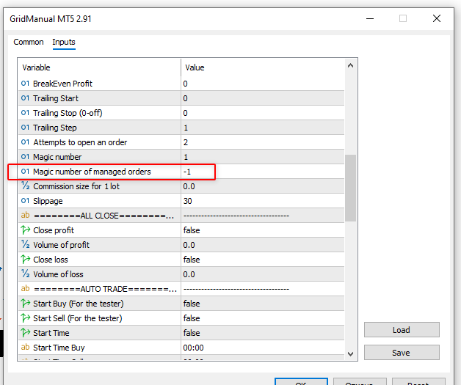Image resolution: width=461 pixels, height=385 pixels.
Task: Click the integer icon of Magic number of managed orders
Action: point(25,172)
